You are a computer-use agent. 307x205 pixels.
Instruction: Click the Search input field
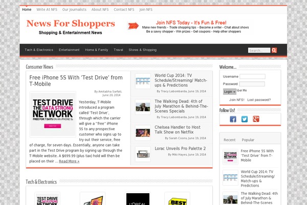(259, 50)
